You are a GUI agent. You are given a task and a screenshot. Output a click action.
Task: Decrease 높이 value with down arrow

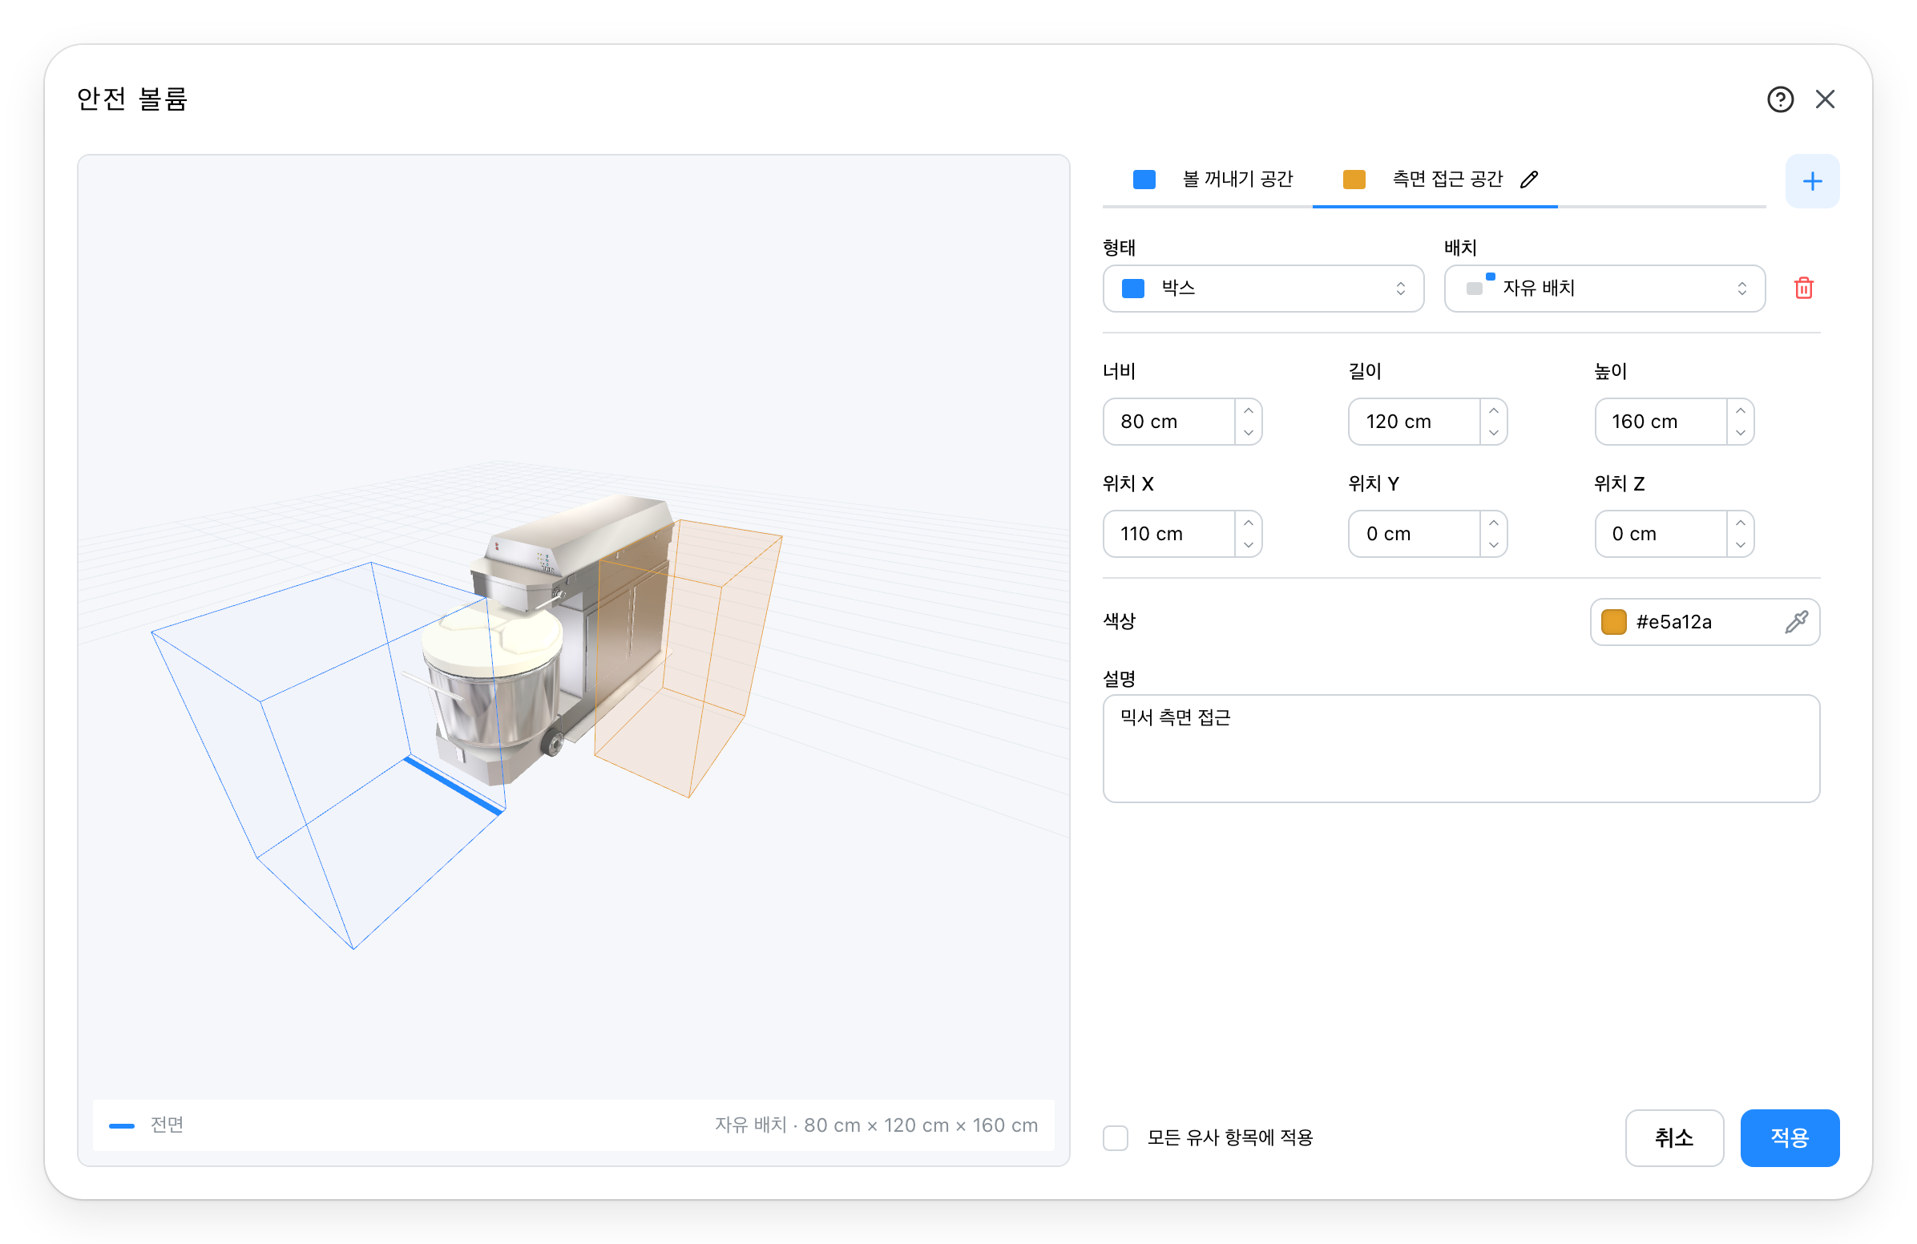pyautogui.click(x=1740, y=433)
